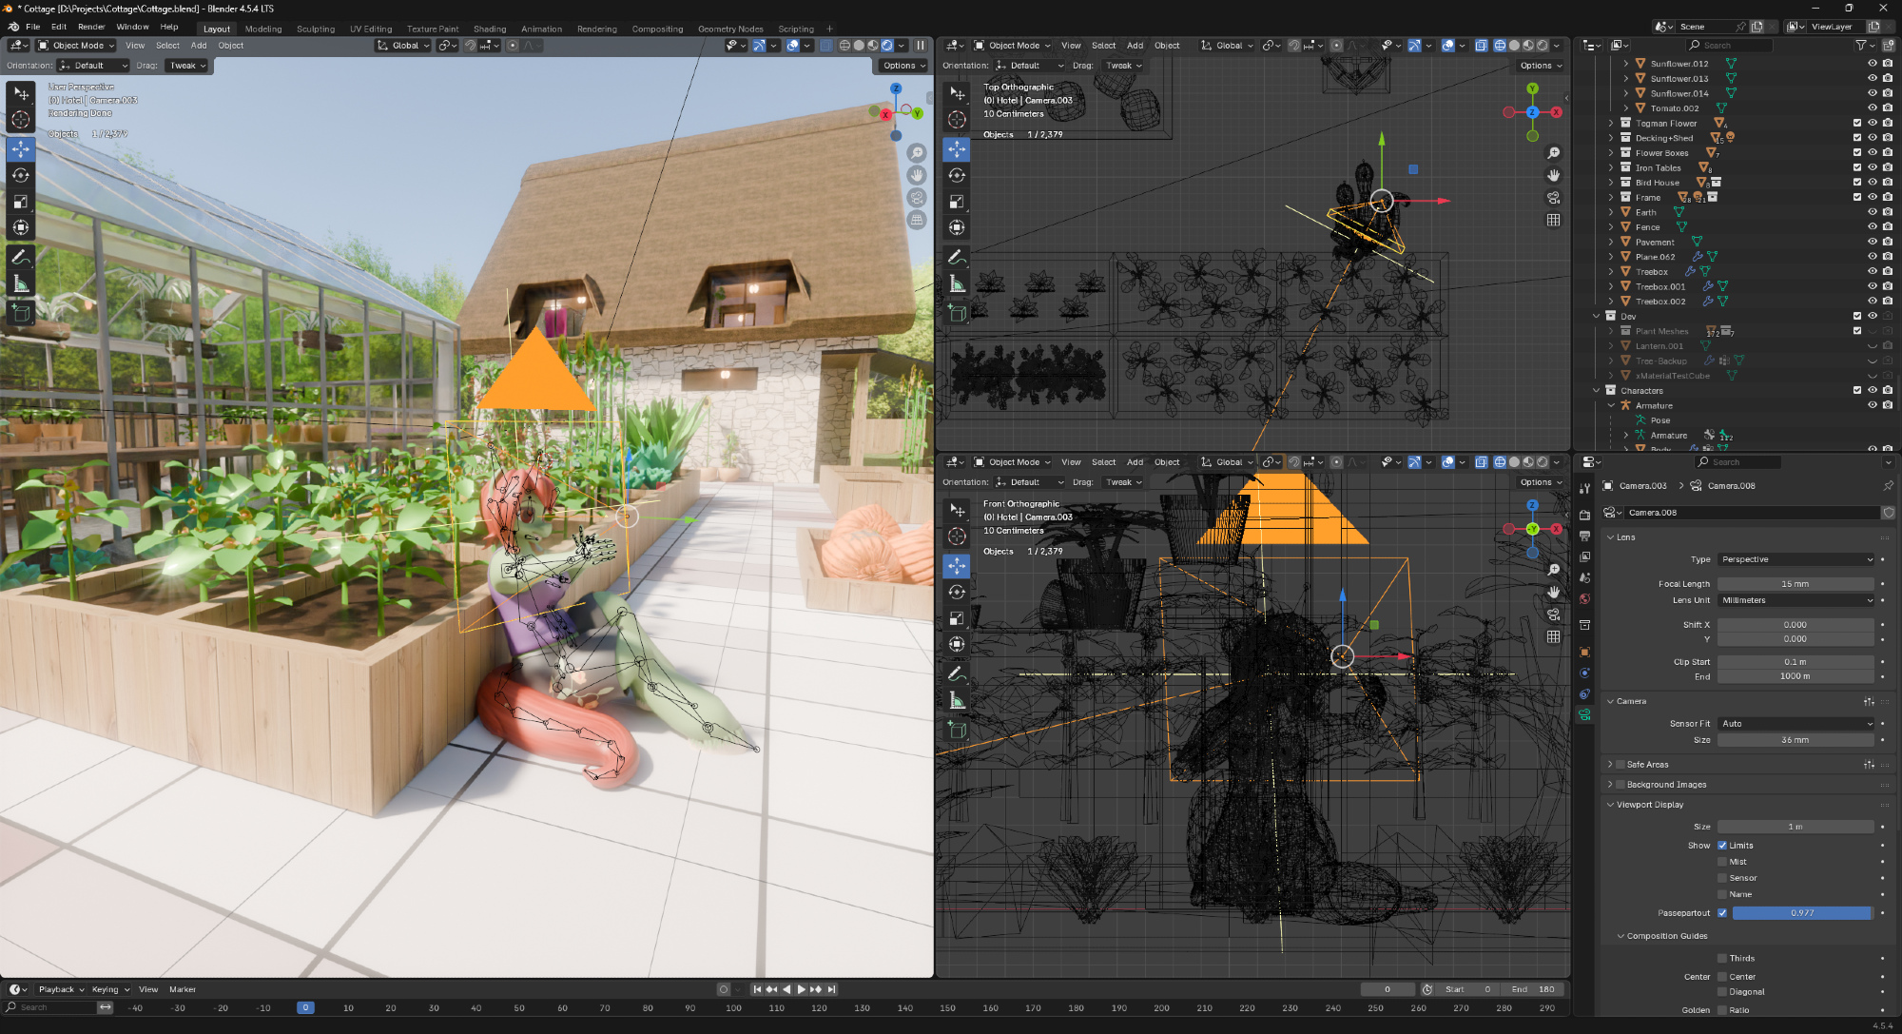Open the Sensor Fit Auto dropdown

pos(1795,724)
